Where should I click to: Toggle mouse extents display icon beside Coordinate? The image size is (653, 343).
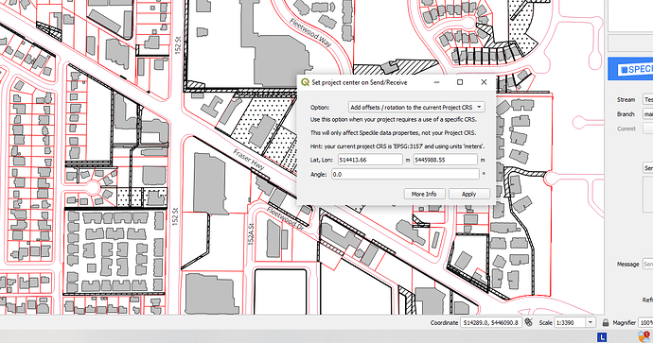pos(529,322)
